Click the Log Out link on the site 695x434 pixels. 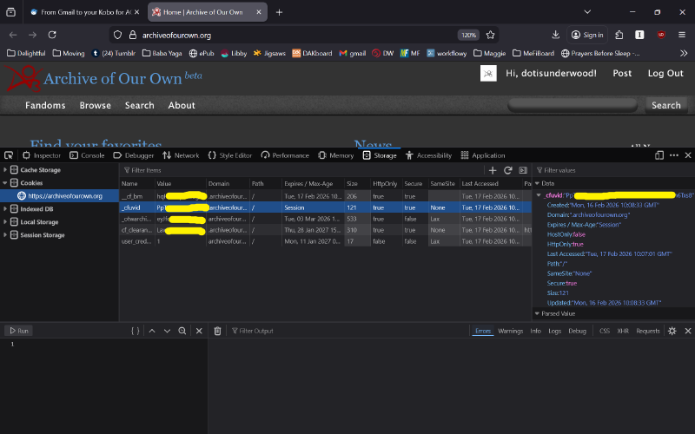point(665,74)
